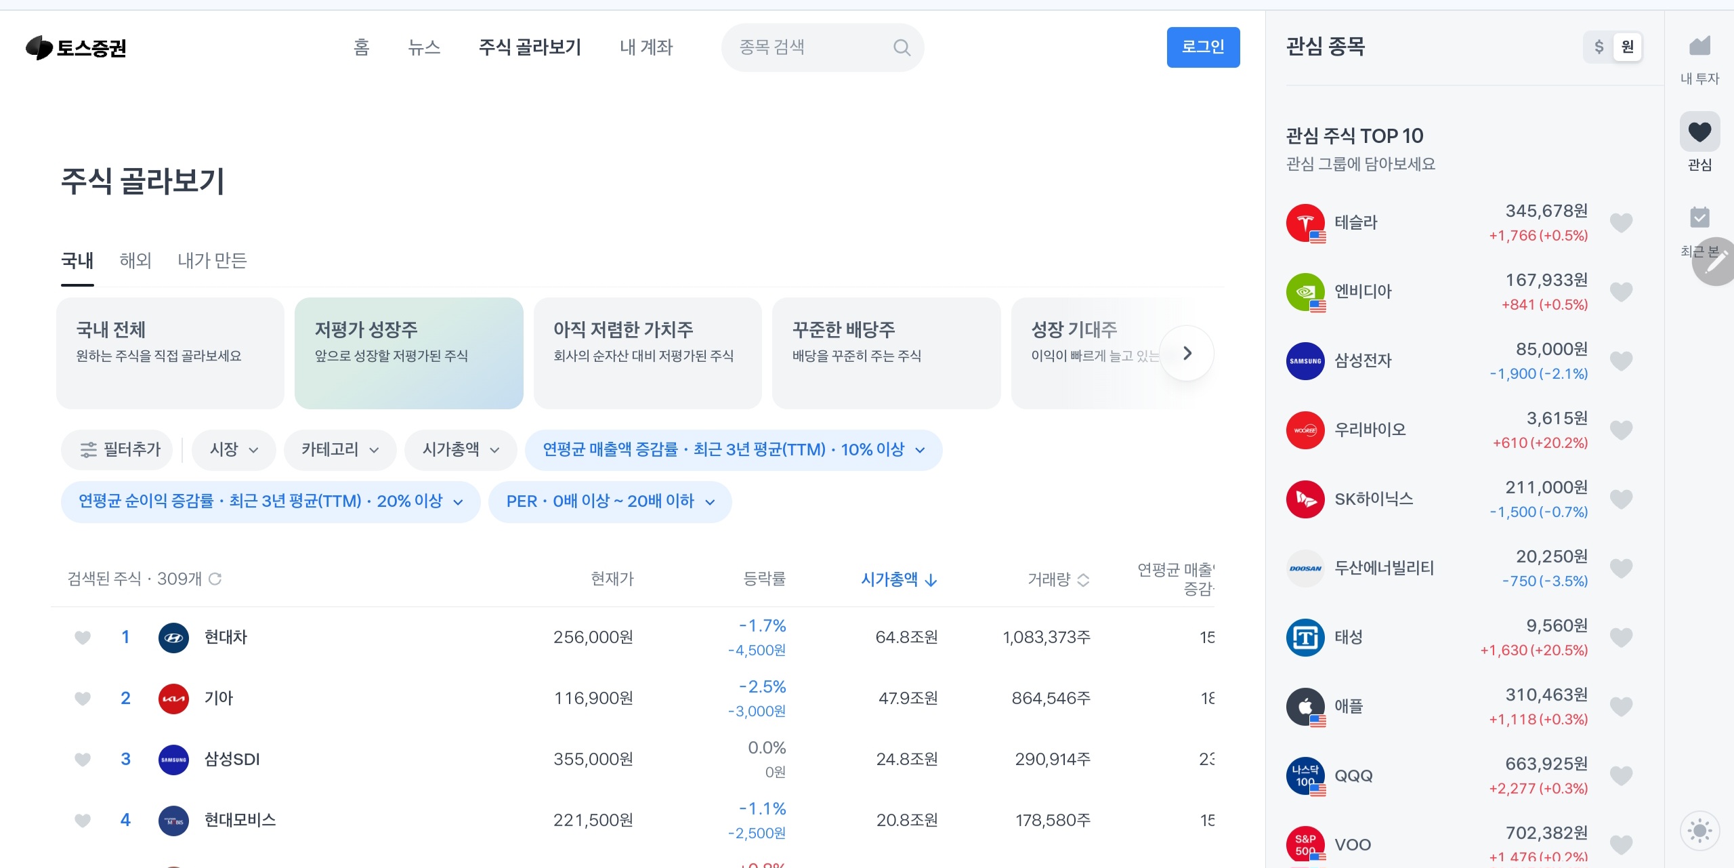1734x868 pixels.
Task: Click the 현대차 Hyundai logo
Action: click(x=173, y=638)
